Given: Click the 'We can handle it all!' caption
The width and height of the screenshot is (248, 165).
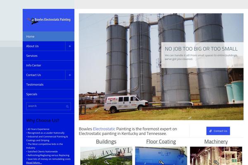Looking at the screenshot, I should click(x=201, y=57).
